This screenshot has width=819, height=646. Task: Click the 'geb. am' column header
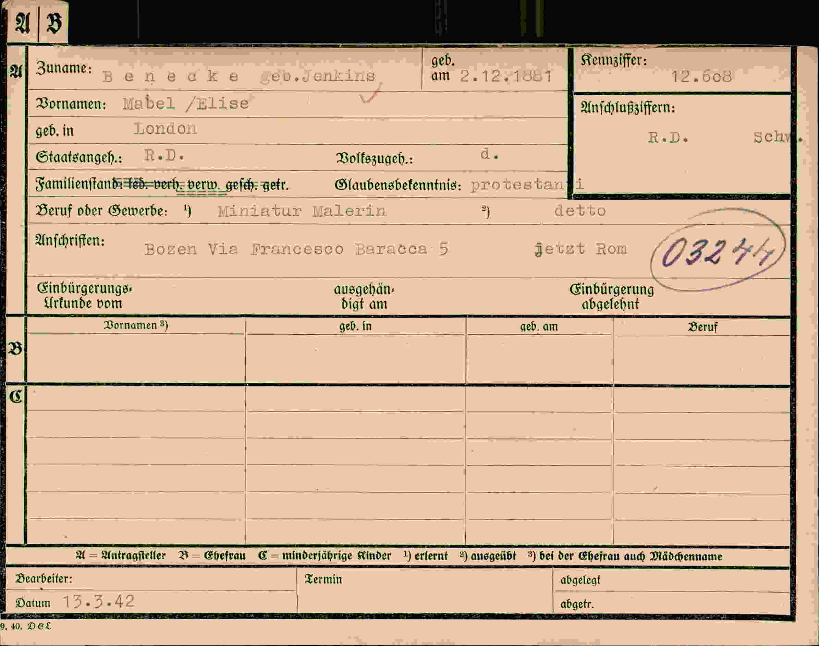[539, 326]
